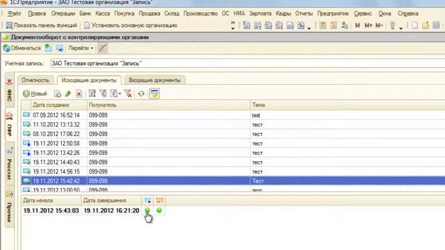Click the yellow folder icon in main toolbar
Image resolution: width=445 pixels, height=250 pixels.
click(426, 26)
